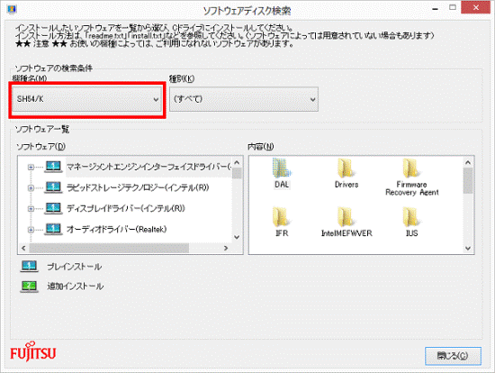
Task: Click the contents pane vertical scrollbar thumb
Action: (468, 181)
